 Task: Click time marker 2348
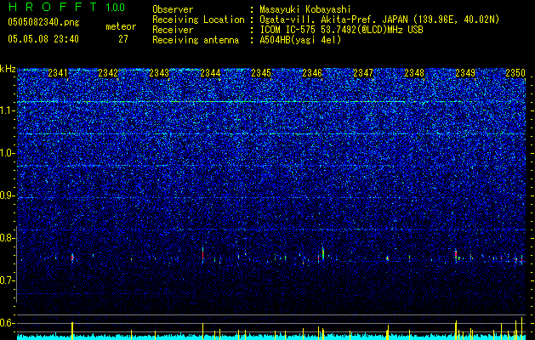[414, 73]
